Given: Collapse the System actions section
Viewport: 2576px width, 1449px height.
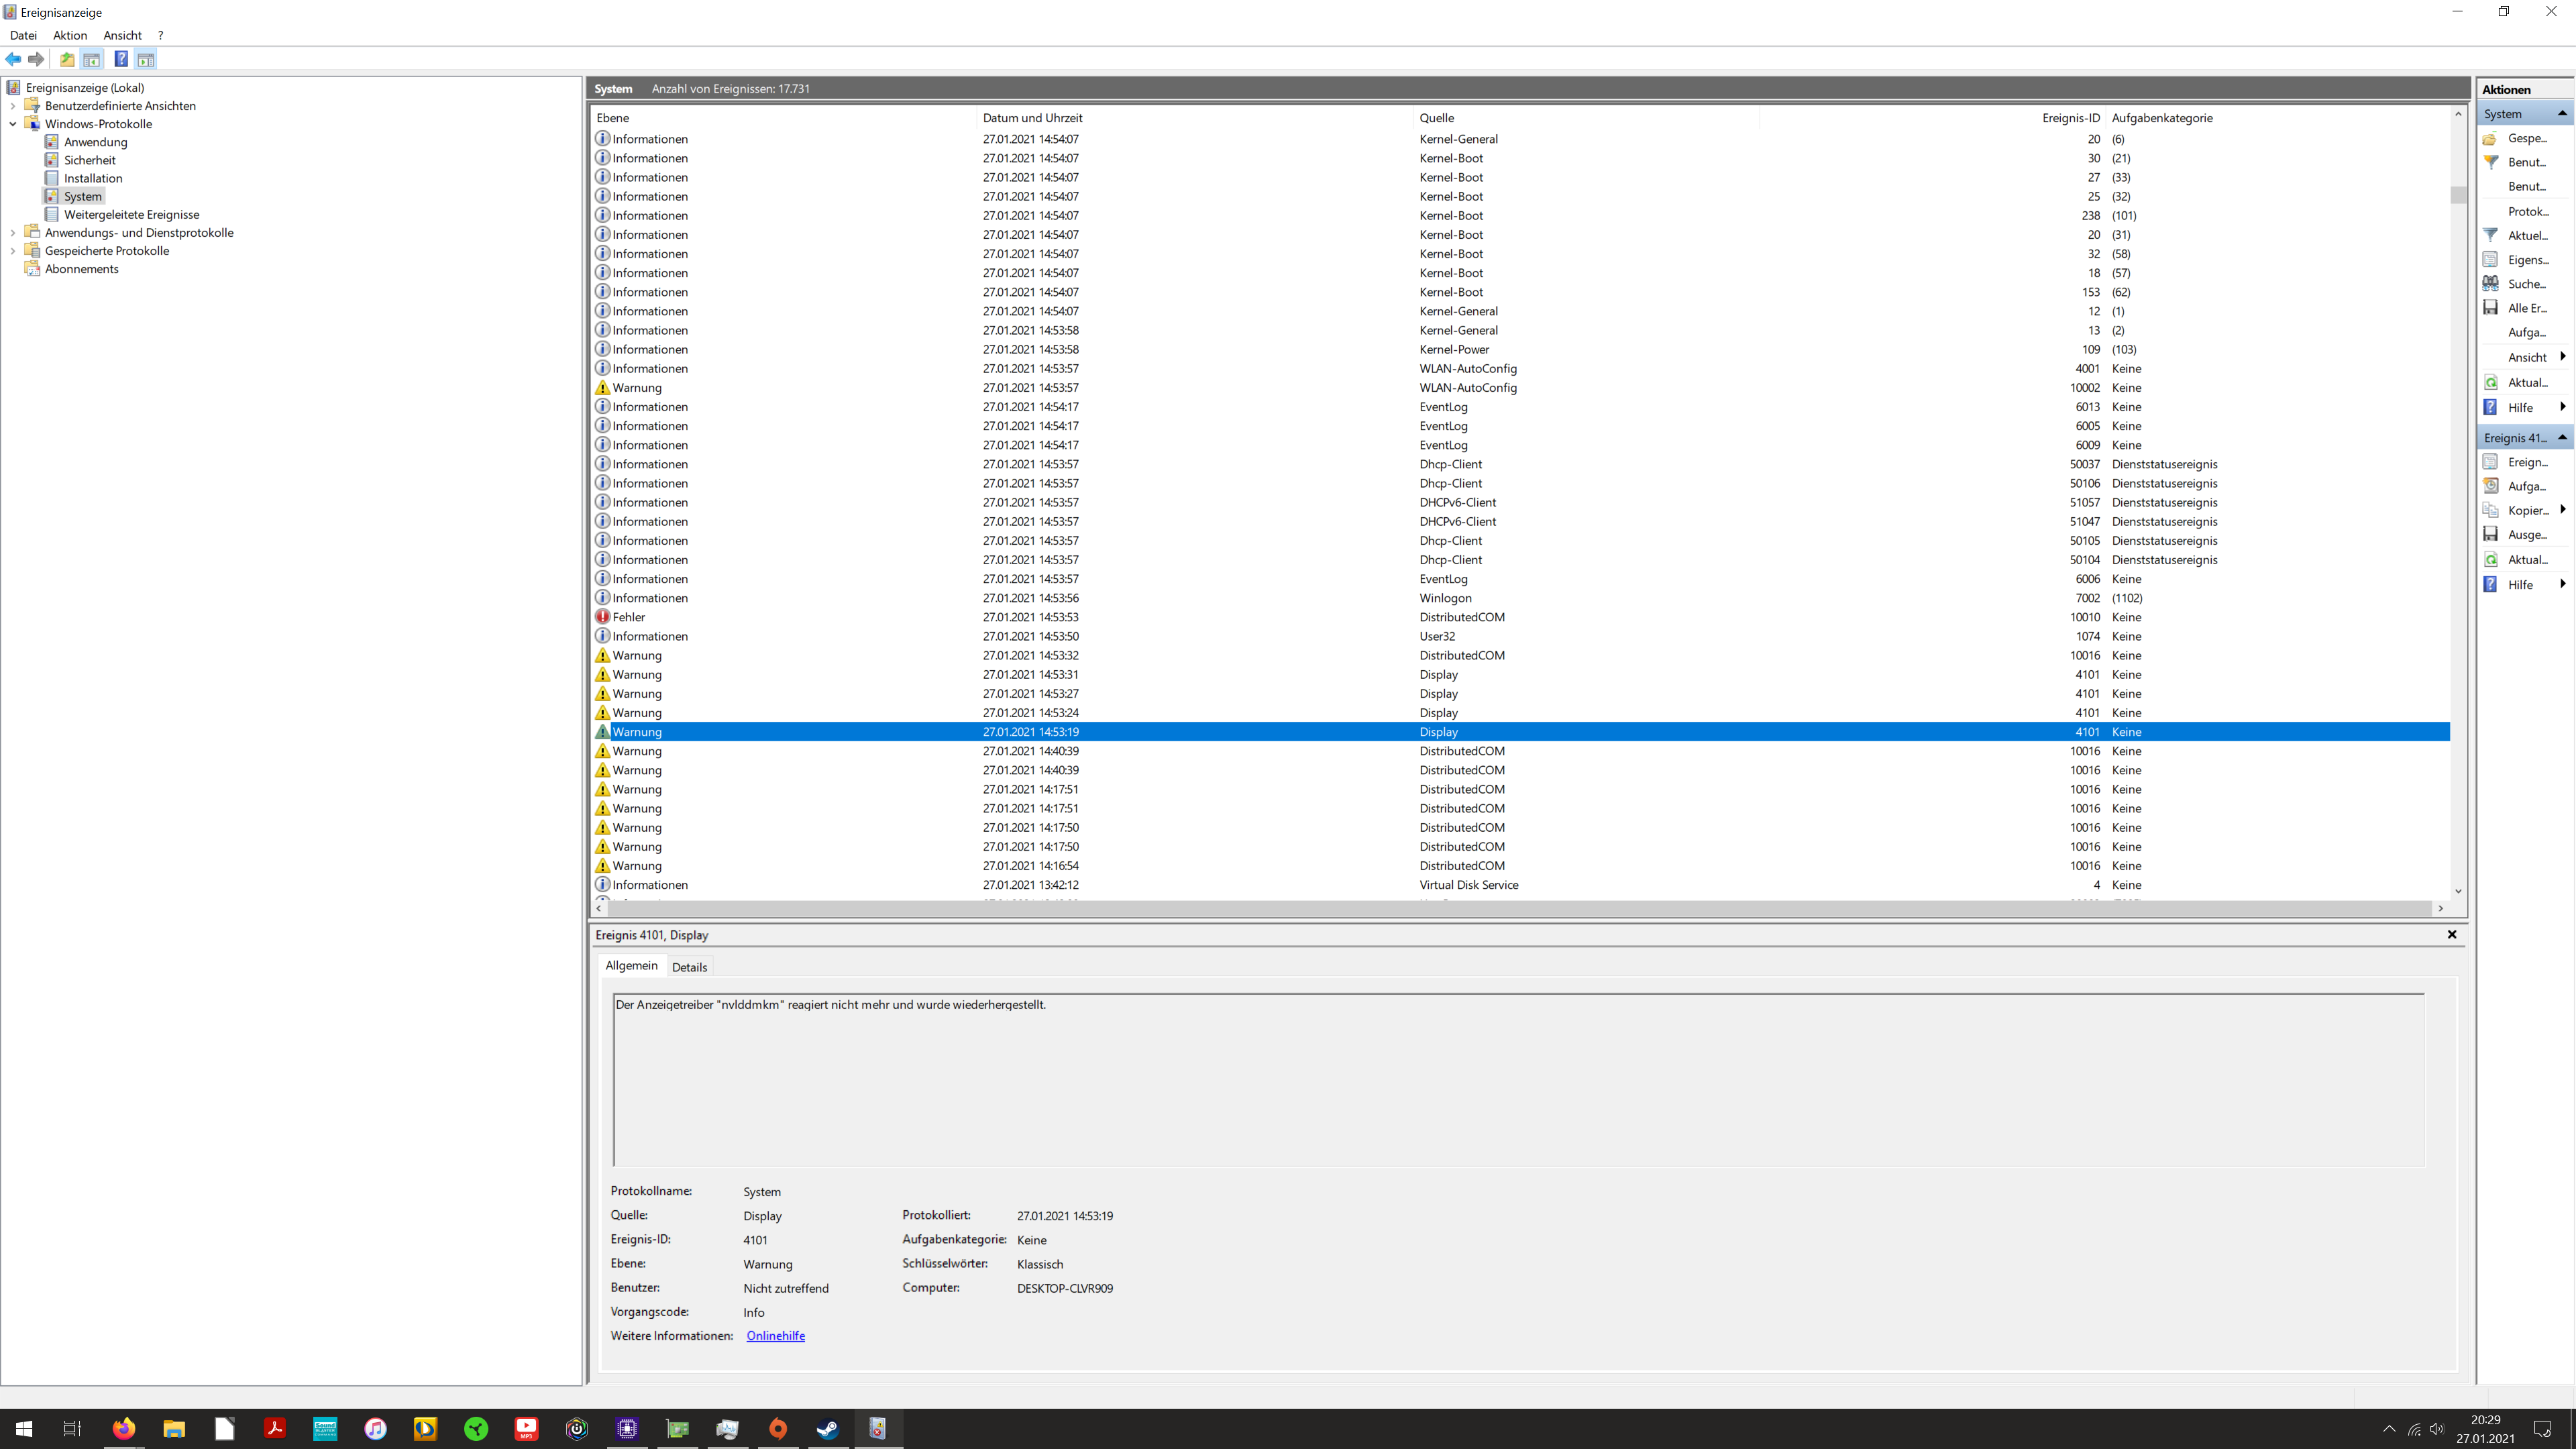Looking at the screenshot, I should click(x=2562, y=114).
